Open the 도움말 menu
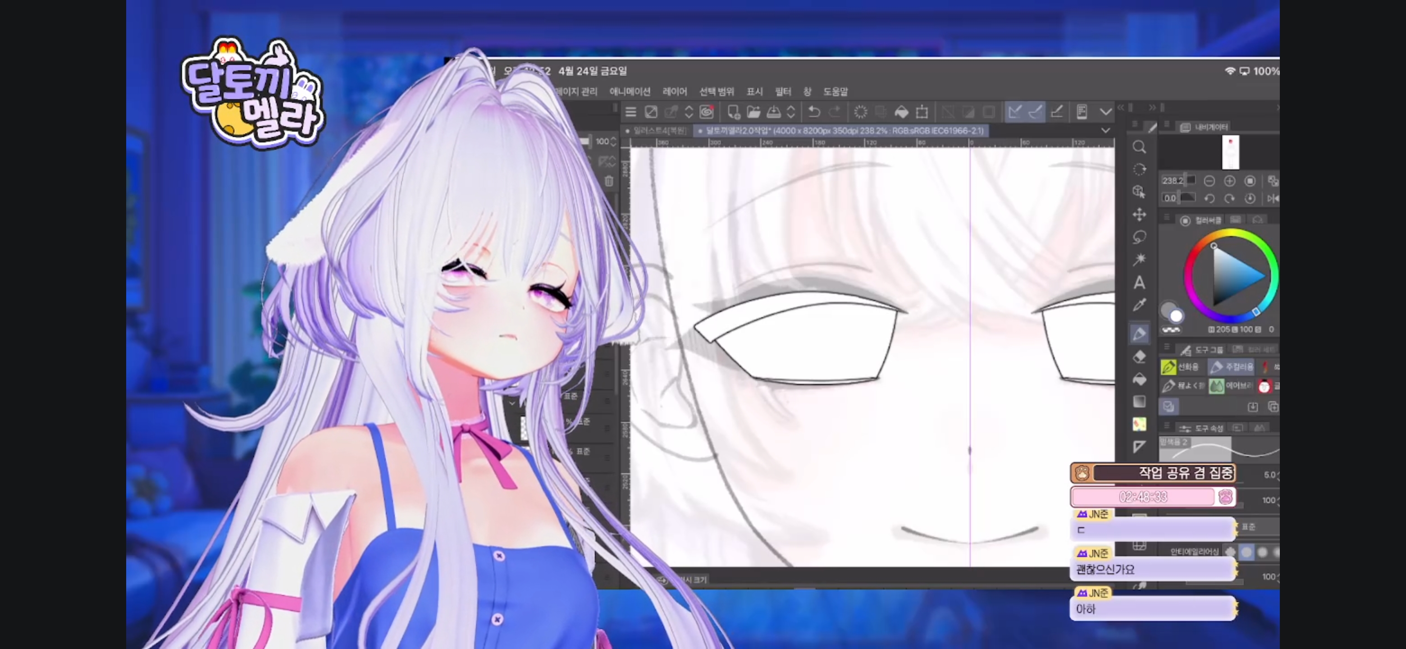This screenshot has width=1406, height=649. 835,91
